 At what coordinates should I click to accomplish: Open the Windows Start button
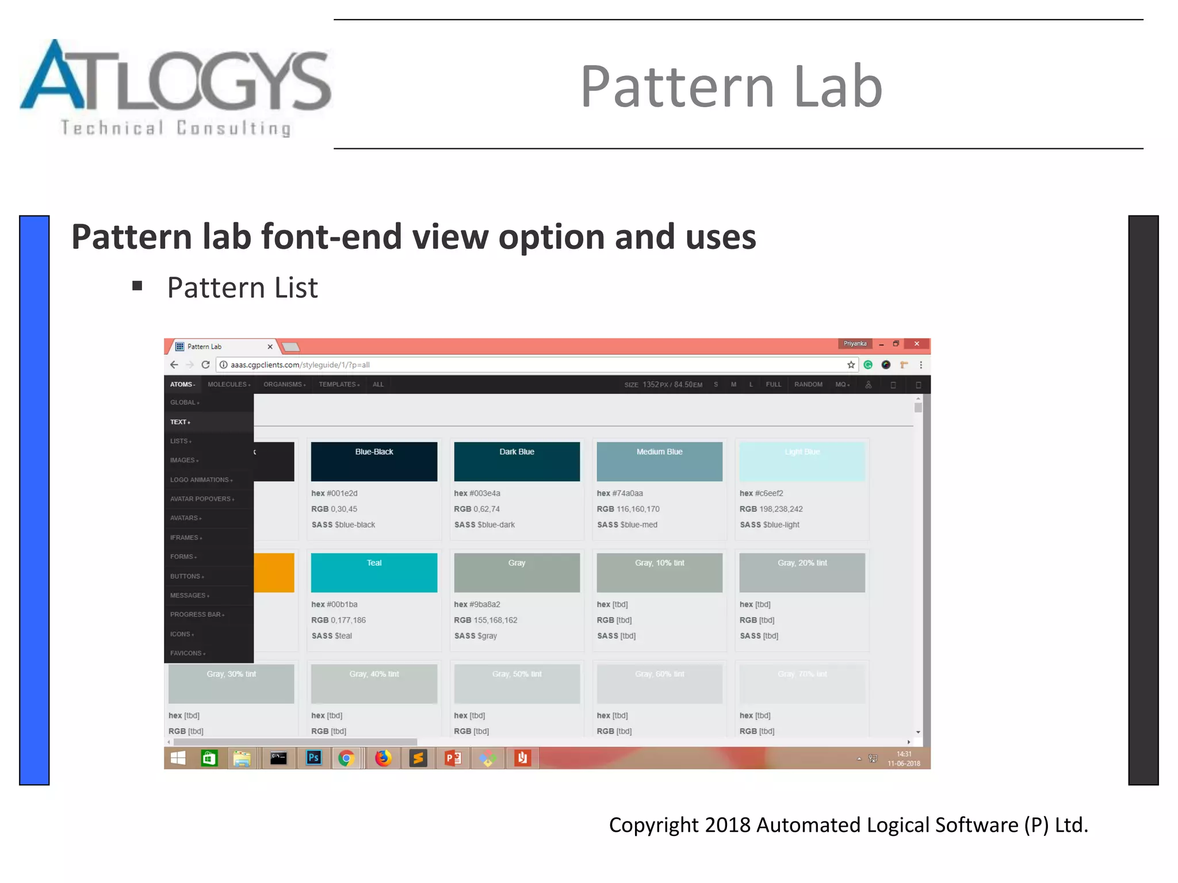(x=178, y=758)
